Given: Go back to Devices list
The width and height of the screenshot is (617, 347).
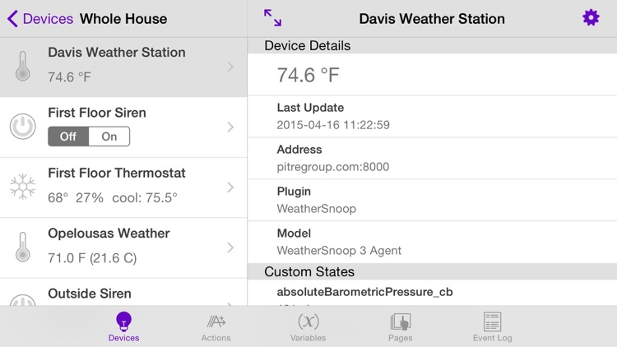Looking at the screenshot, I should [40, 18].
